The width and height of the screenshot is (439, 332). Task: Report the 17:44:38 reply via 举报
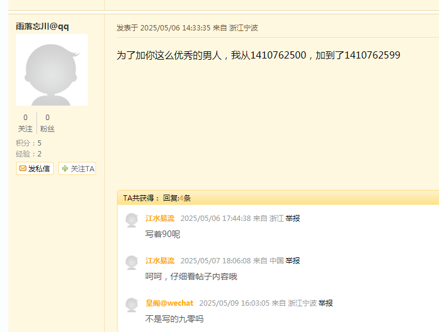[x=293, y=219]
